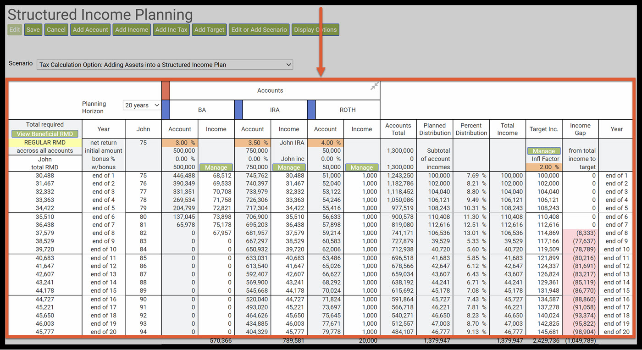Select the target income total 2,429,736

546,341
